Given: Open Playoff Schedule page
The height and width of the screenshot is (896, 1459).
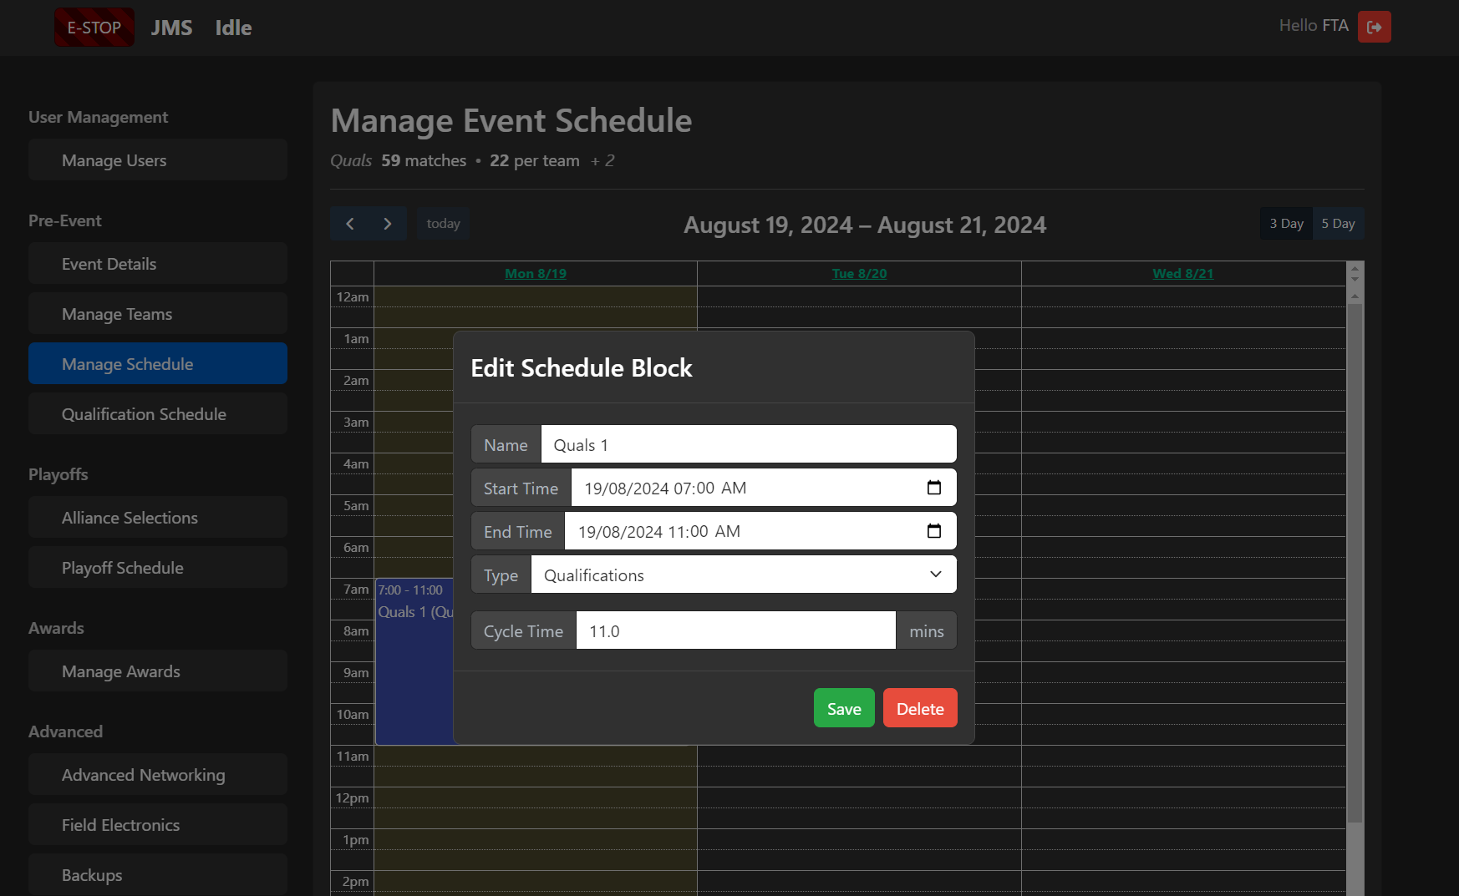Looking at the screenshot, I should (158, 568).
